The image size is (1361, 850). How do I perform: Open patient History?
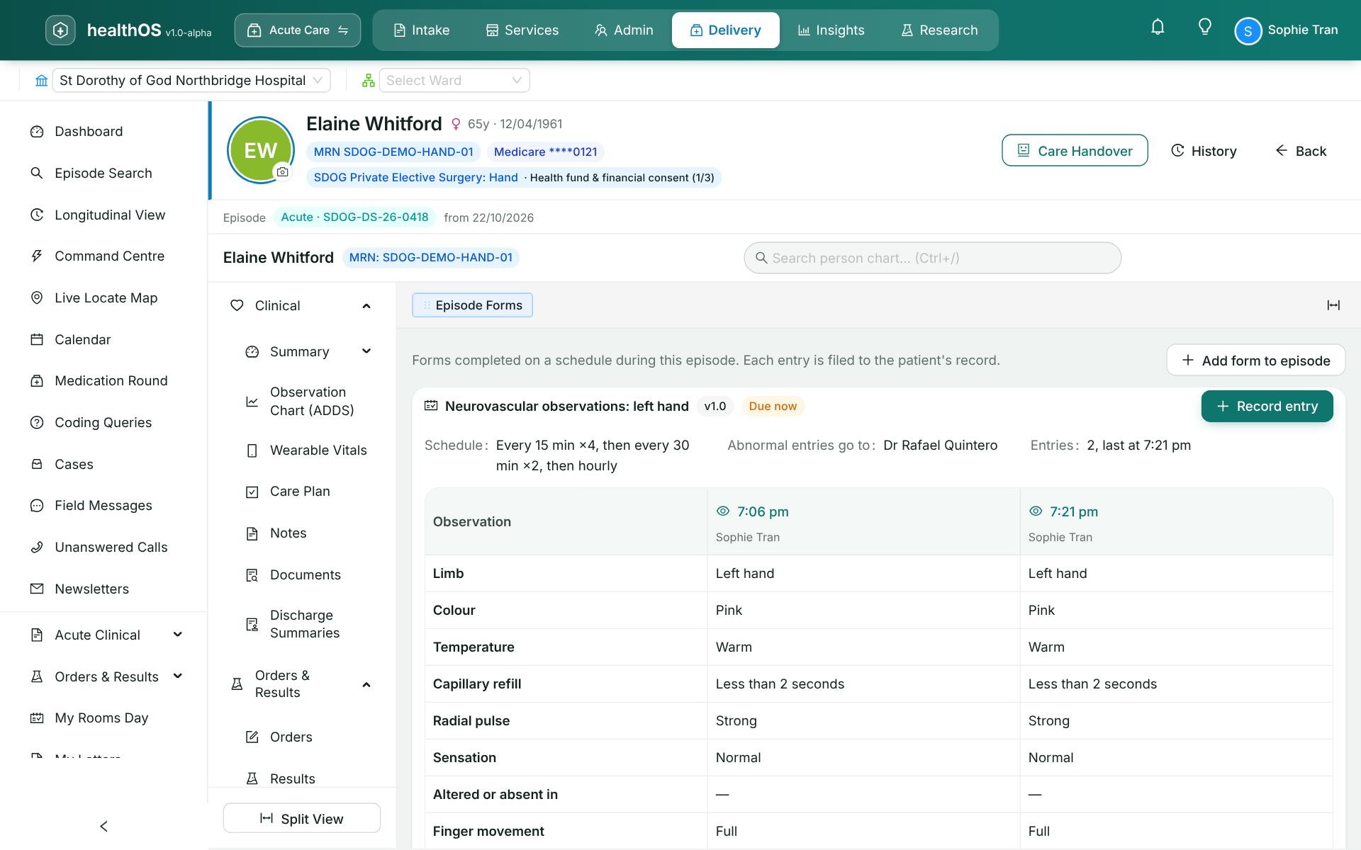tap(1204, 150)
